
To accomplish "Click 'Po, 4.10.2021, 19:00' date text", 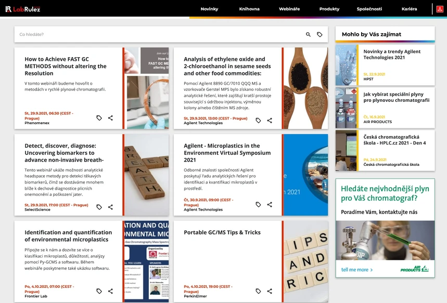I will (208, 289).
